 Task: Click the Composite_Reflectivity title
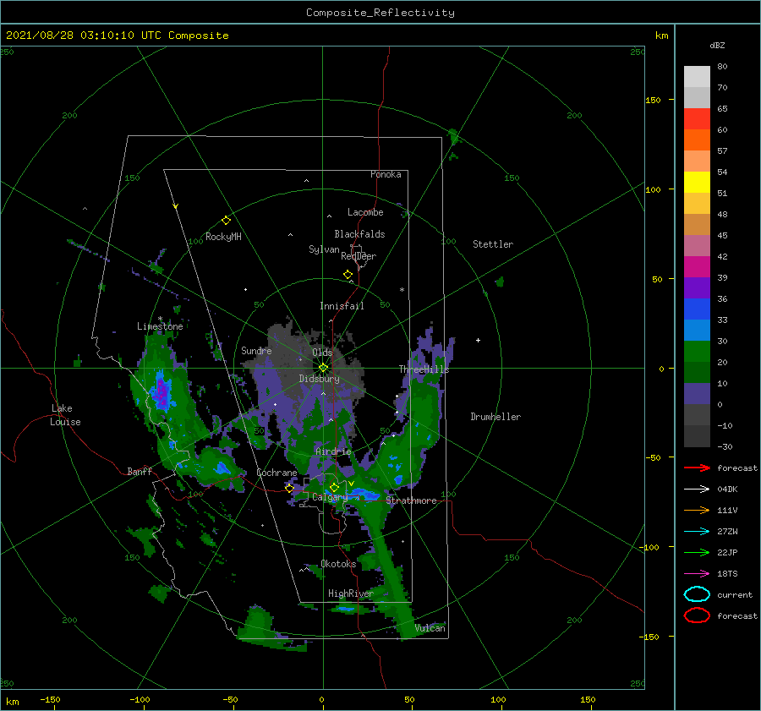(380, 13)
